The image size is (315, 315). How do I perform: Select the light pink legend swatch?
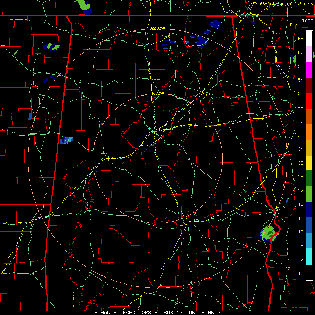[309, 54]
